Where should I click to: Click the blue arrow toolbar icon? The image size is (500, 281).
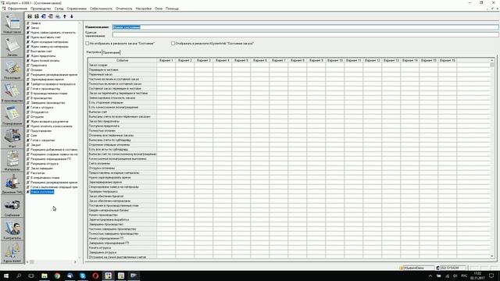44,16
